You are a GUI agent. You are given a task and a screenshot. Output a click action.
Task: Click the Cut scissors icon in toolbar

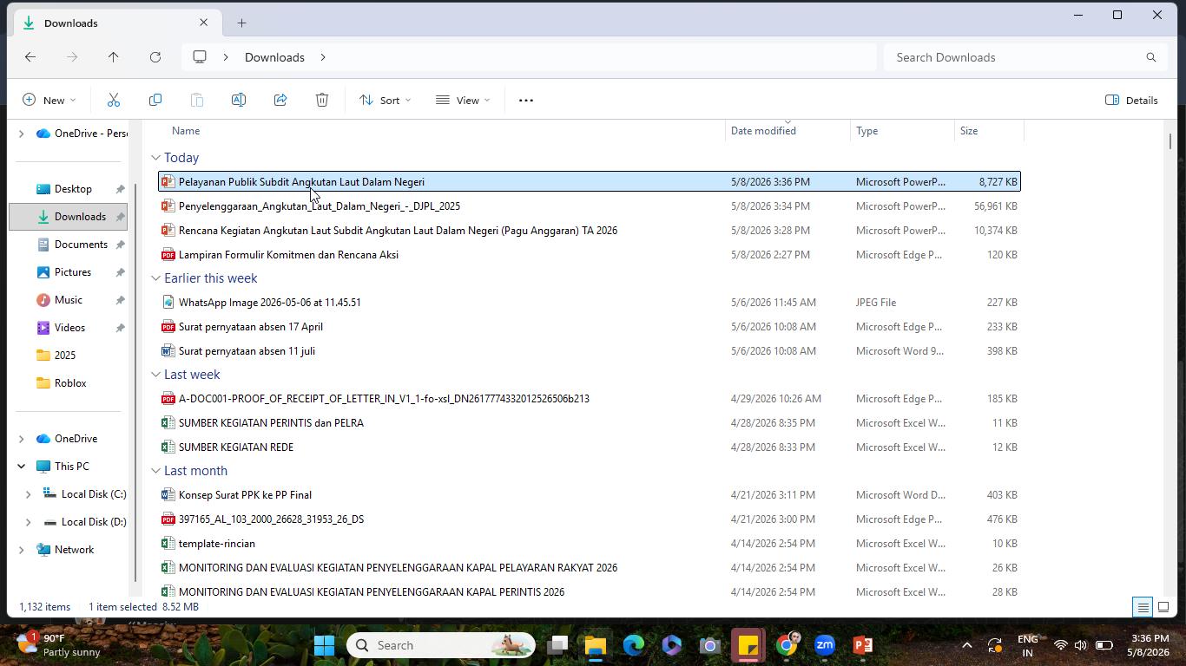[114, 100]
